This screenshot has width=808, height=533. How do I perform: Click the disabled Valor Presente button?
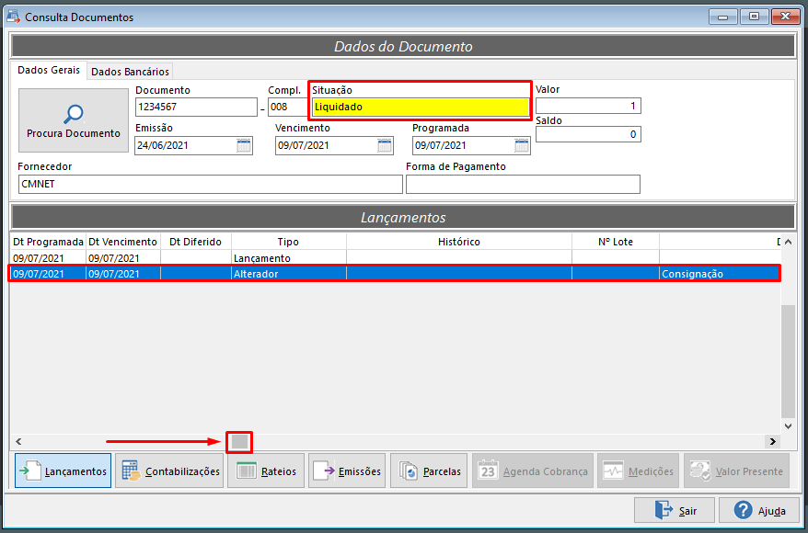tap(736, 471)
